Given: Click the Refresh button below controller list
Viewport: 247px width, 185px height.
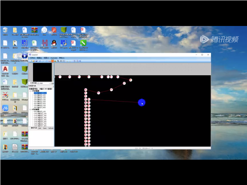Looking at the screenshot, I should pos(51,128).
